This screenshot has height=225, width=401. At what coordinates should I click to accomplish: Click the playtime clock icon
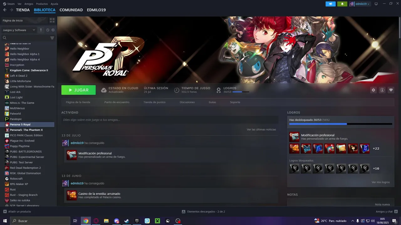pyautogui.click(x=177, y=90)
